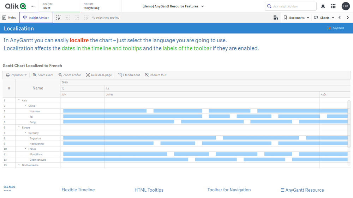Click the Zoom avant magnifier button
This screenshot has height=198, width=353.
coord(43,75)
